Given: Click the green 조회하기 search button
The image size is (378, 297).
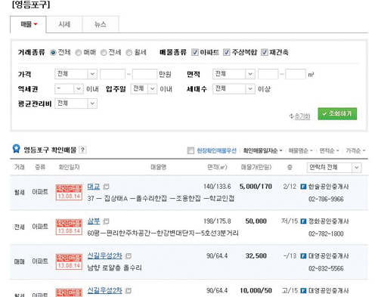Looking at the screenshot, I should coord(337,114).
